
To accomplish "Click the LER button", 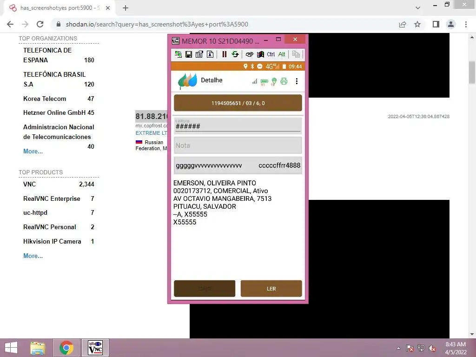I will click(x=271, y=288).
